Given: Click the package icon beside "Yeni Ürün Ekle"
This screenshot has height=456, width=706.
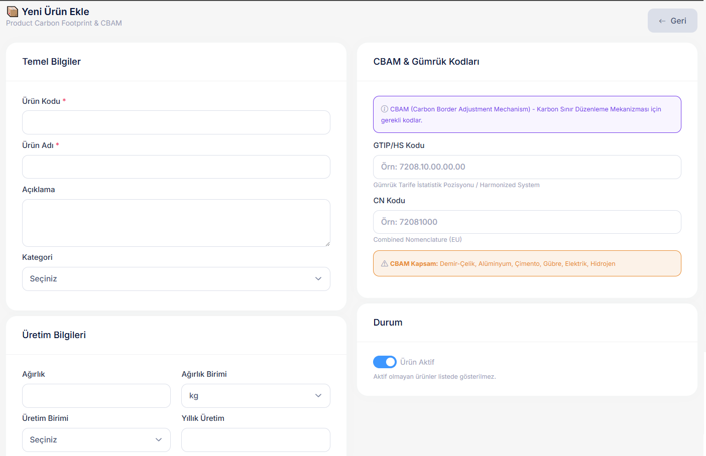Looking at the screenshot, I should 13,11.
